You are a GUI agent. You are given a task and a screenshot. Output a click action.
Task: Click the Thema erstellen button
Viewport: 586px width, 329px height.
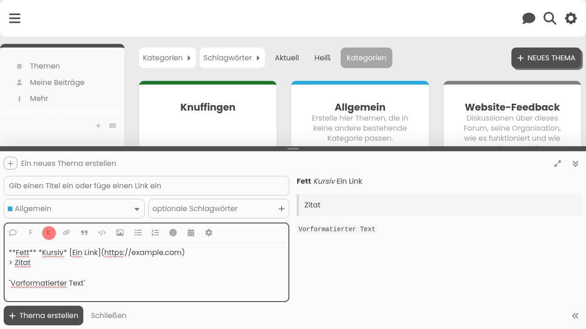tap(43, 316)
